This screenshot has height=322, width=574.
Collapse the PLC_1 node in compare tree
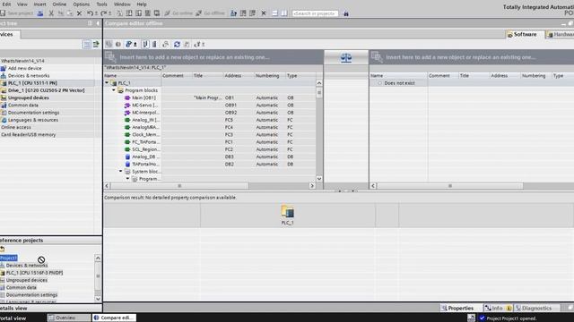pyautogui.click(x=107, y=83)
